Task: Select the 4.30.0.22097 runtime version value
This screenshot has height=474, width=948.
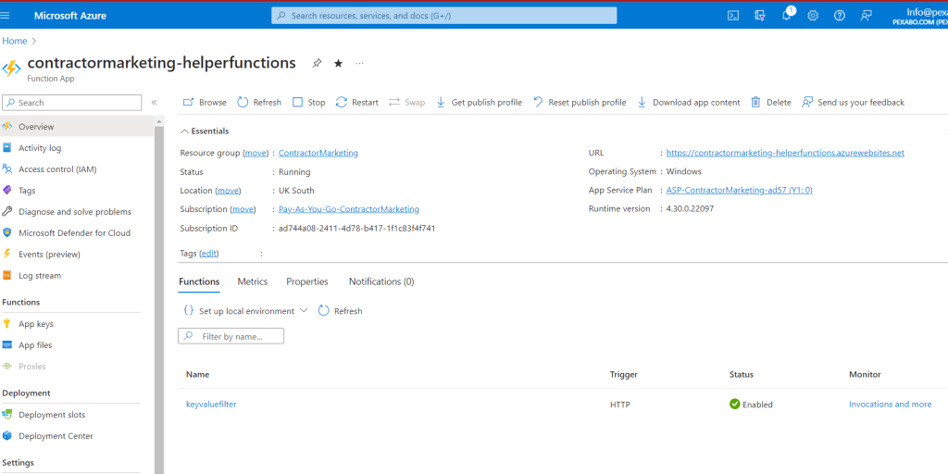Action: coord(691,208)
